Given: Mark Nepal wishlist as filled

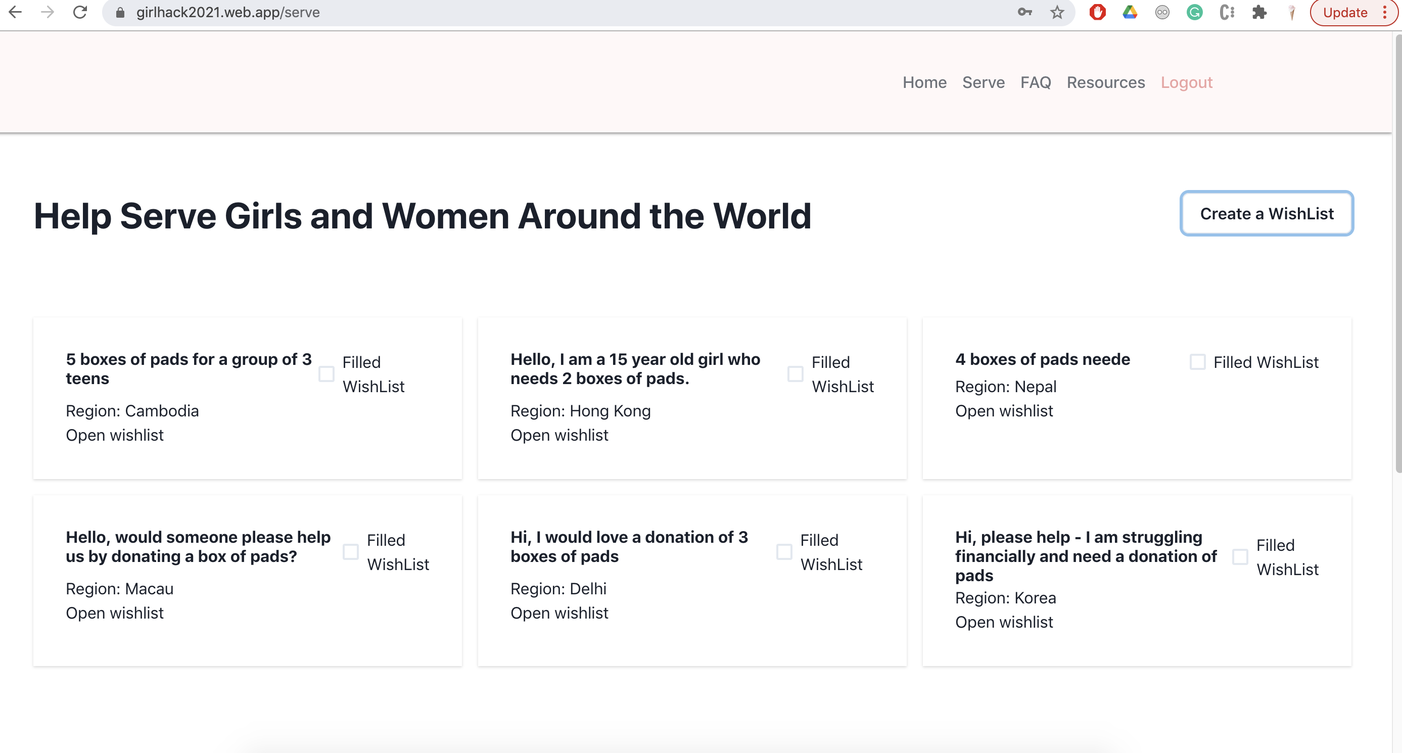Looking at the screenshot, I should (1197, 362).
